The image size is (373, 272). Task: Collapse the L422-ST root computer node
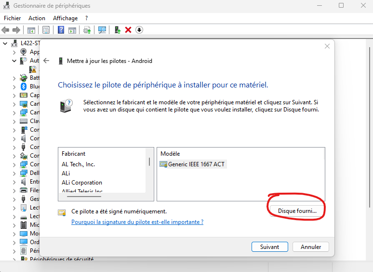[x=5, y=43]
